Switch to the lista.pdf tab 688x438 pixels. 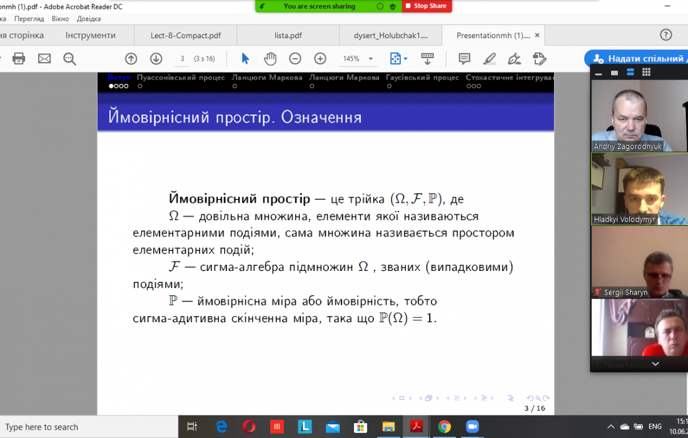click(287, 36)
